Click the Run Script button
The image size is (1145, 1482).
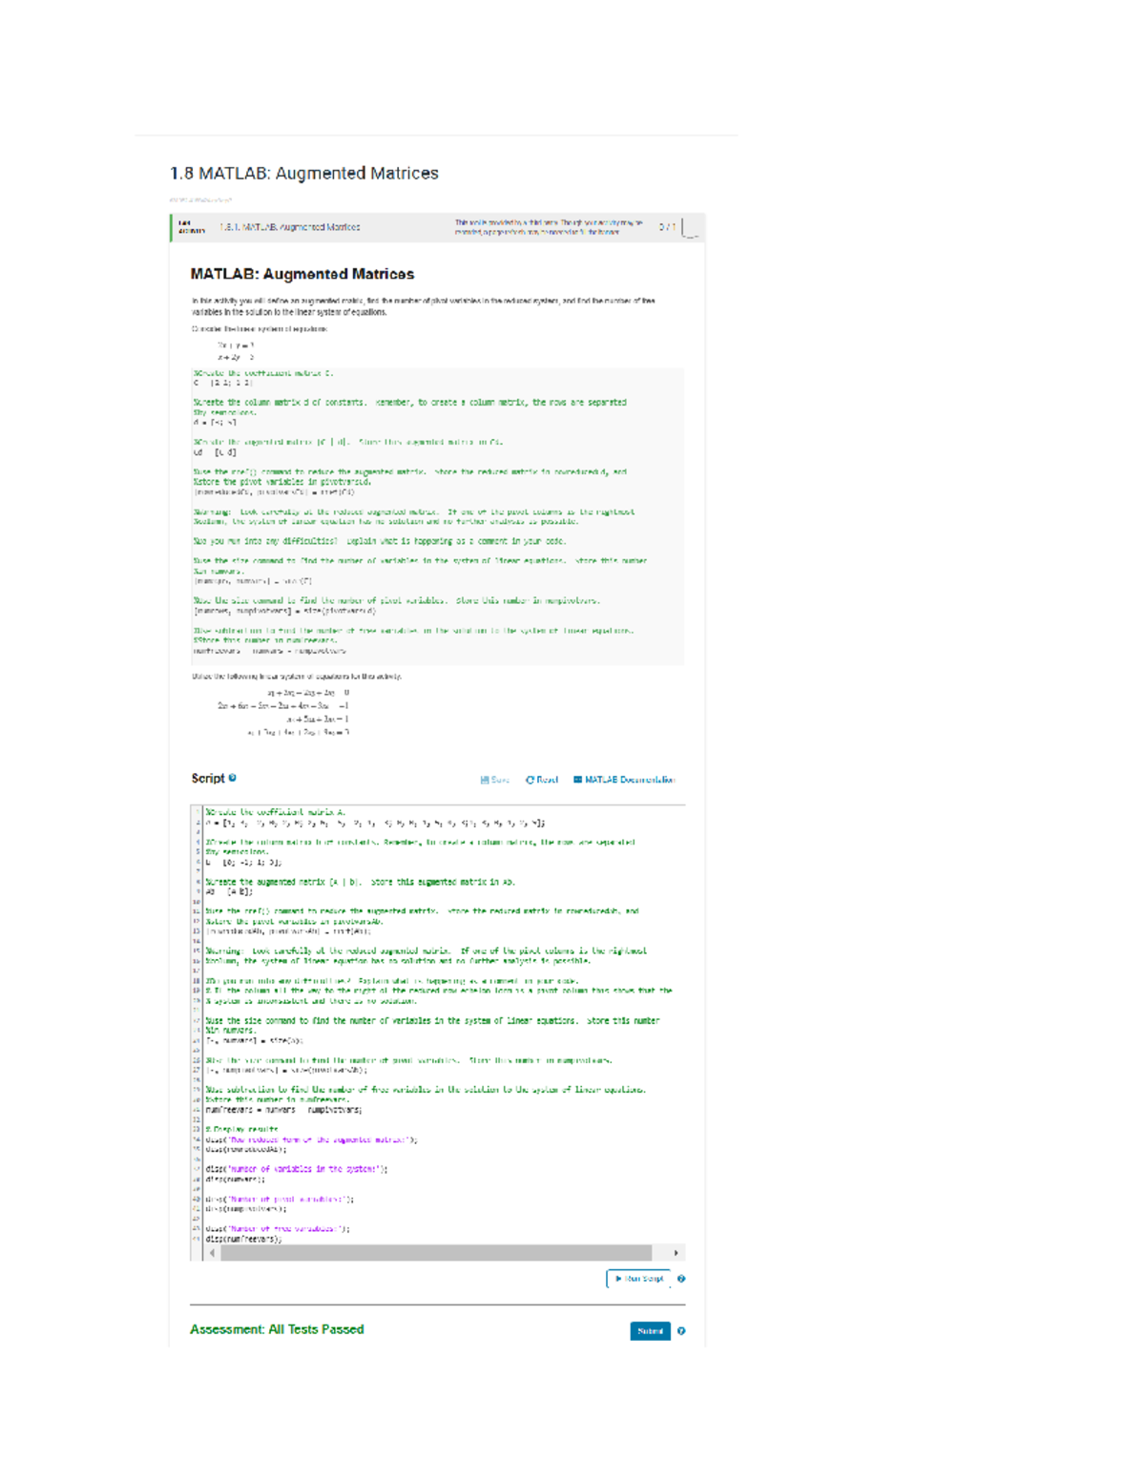tap(638, 1279)
